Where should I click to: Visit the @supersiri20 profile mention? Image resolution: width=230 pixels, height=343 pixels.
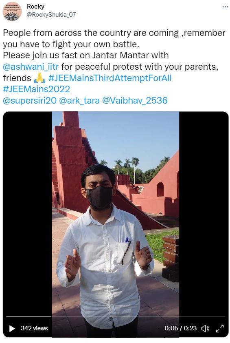tap(30, 101)
